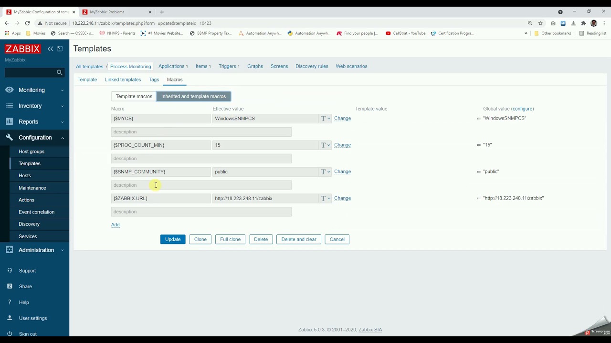
Task: Click the Configuration wrench icon
Action: [10, 138]
